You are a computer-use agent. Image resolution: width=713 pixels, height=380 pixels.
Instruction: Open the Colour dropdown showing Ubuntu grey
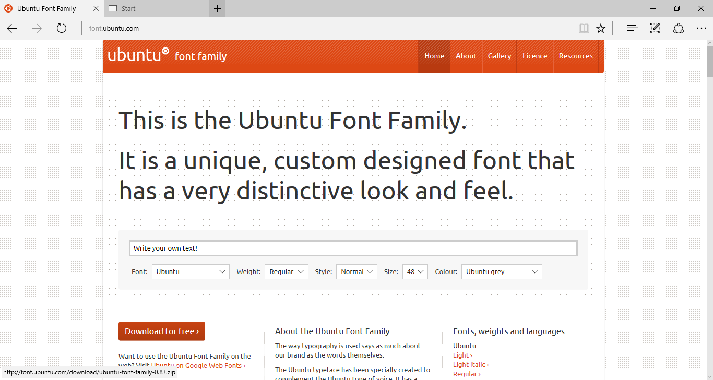coord(502,271)
